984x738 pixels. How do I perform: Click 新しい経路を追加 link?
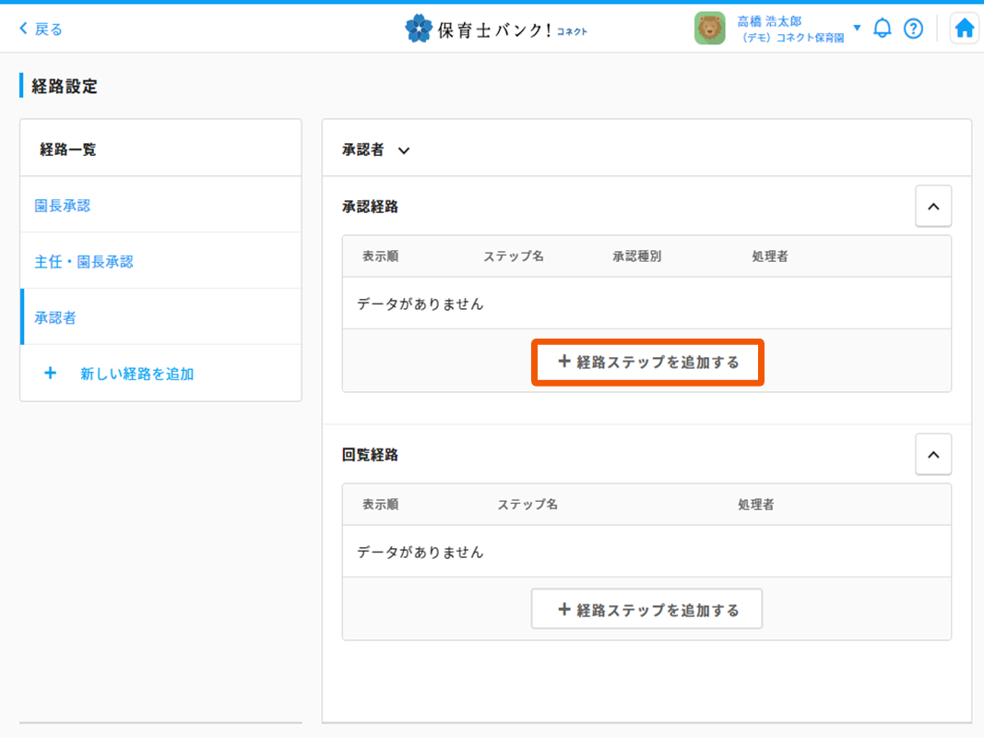136,374
